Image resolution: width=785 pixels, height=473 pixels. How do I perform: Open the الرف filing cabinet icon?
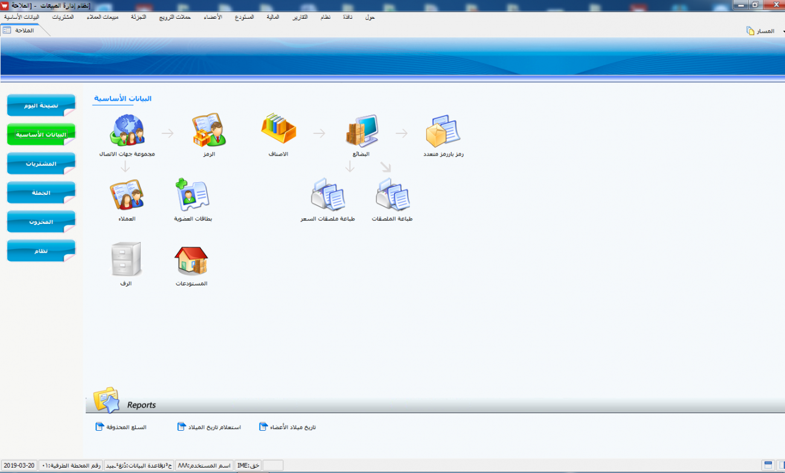[126, 259]
